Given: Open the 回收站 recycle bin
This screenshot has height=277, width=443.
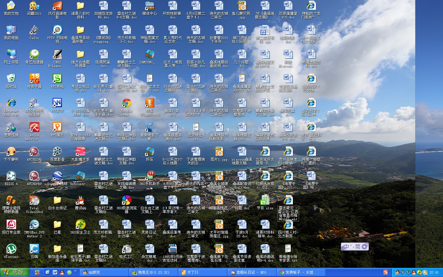Looking at the screenshot, I should [x=11, y=81].
